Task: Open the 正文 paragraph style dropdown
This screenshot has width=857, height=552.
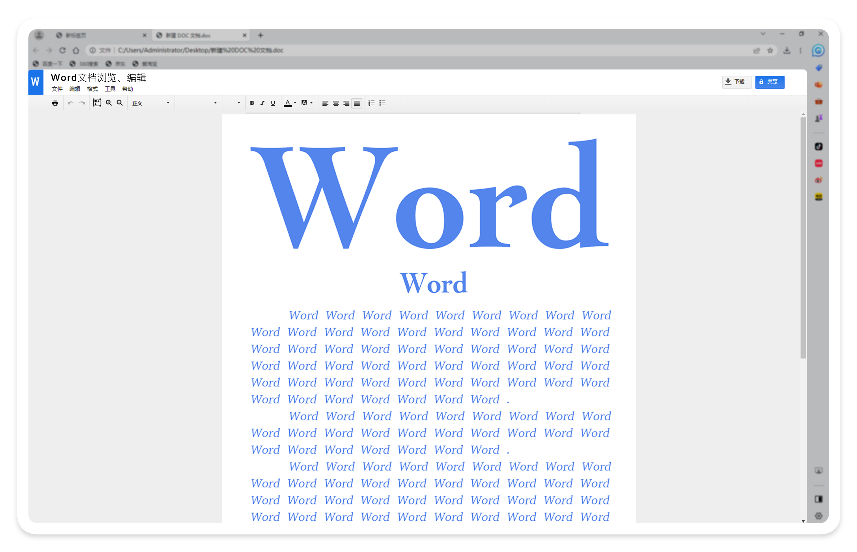Action: (151, 103)
